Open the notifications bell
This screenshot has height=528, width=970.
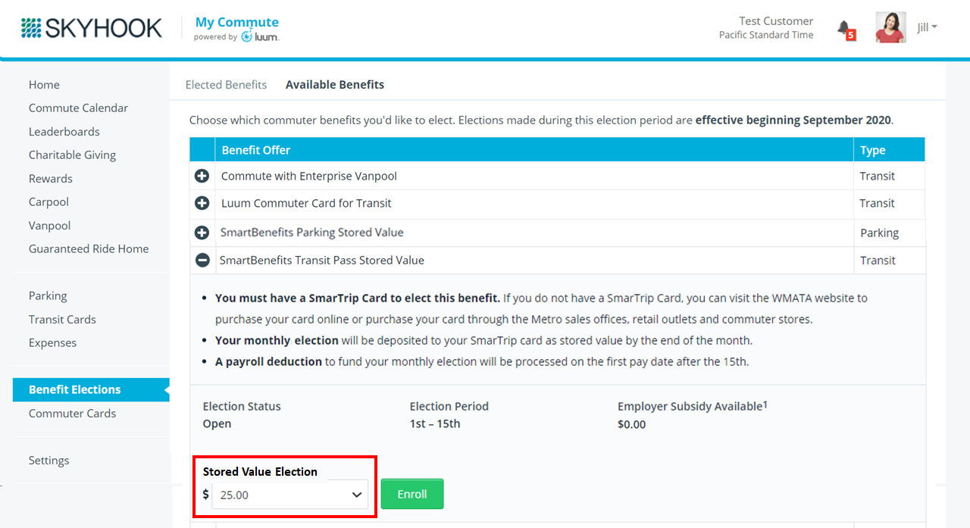[x=845, y=30]
